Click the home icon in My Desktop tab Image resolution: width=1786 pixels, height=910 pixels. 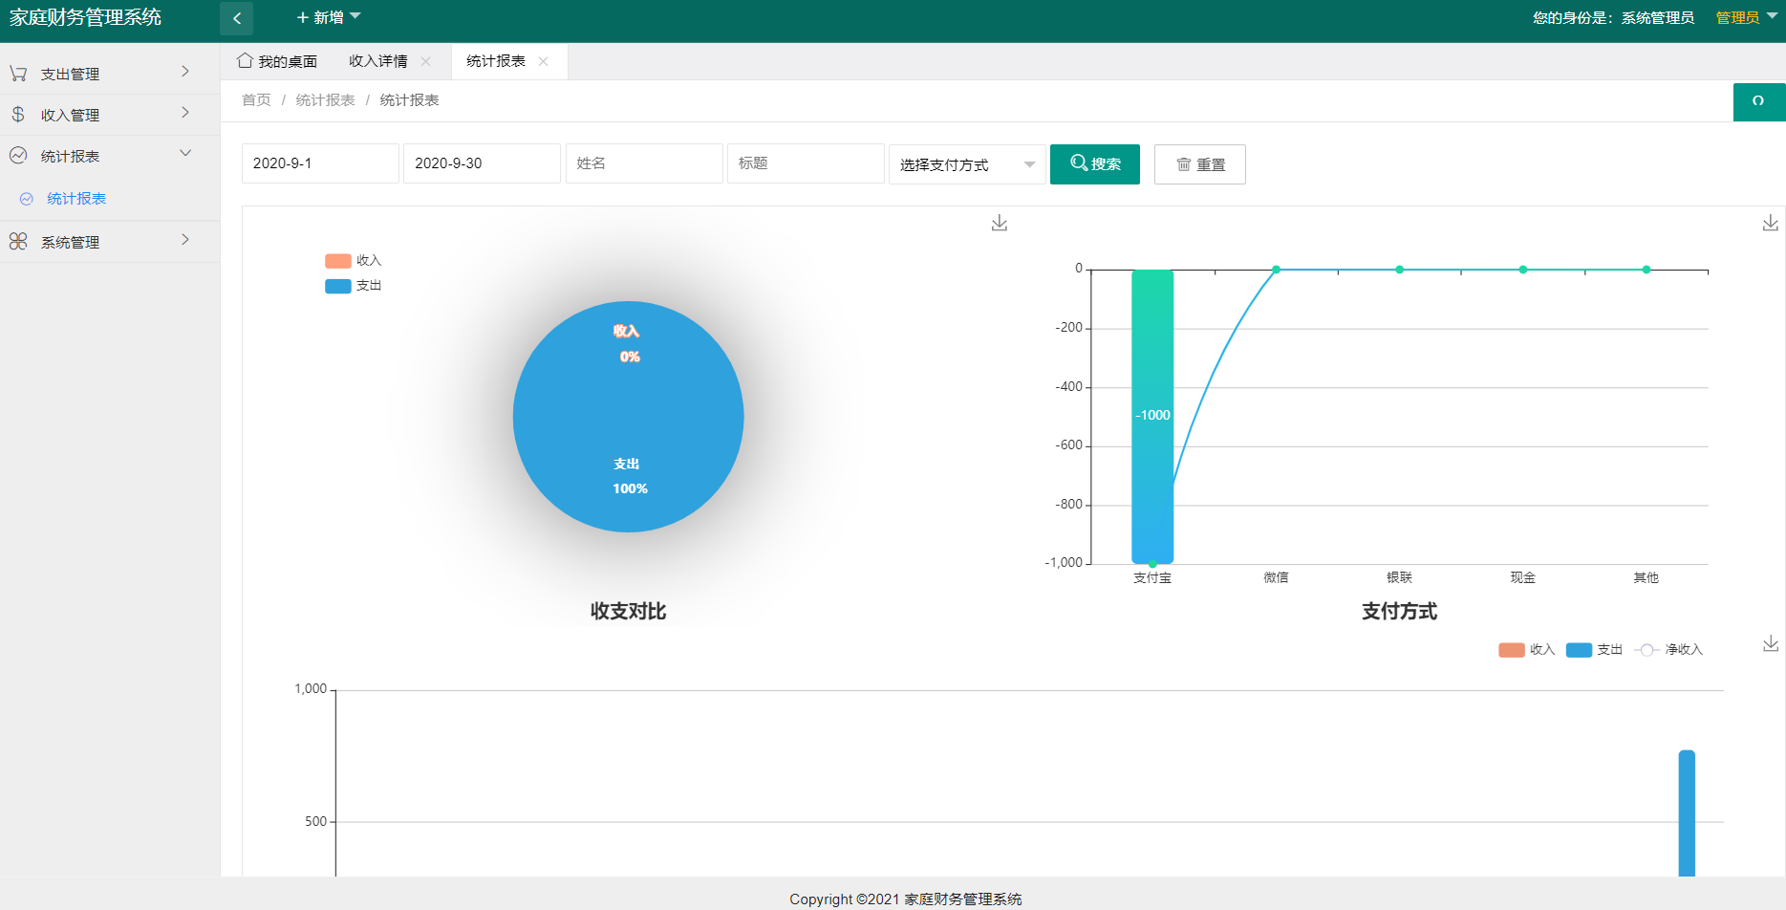[246, 61]
